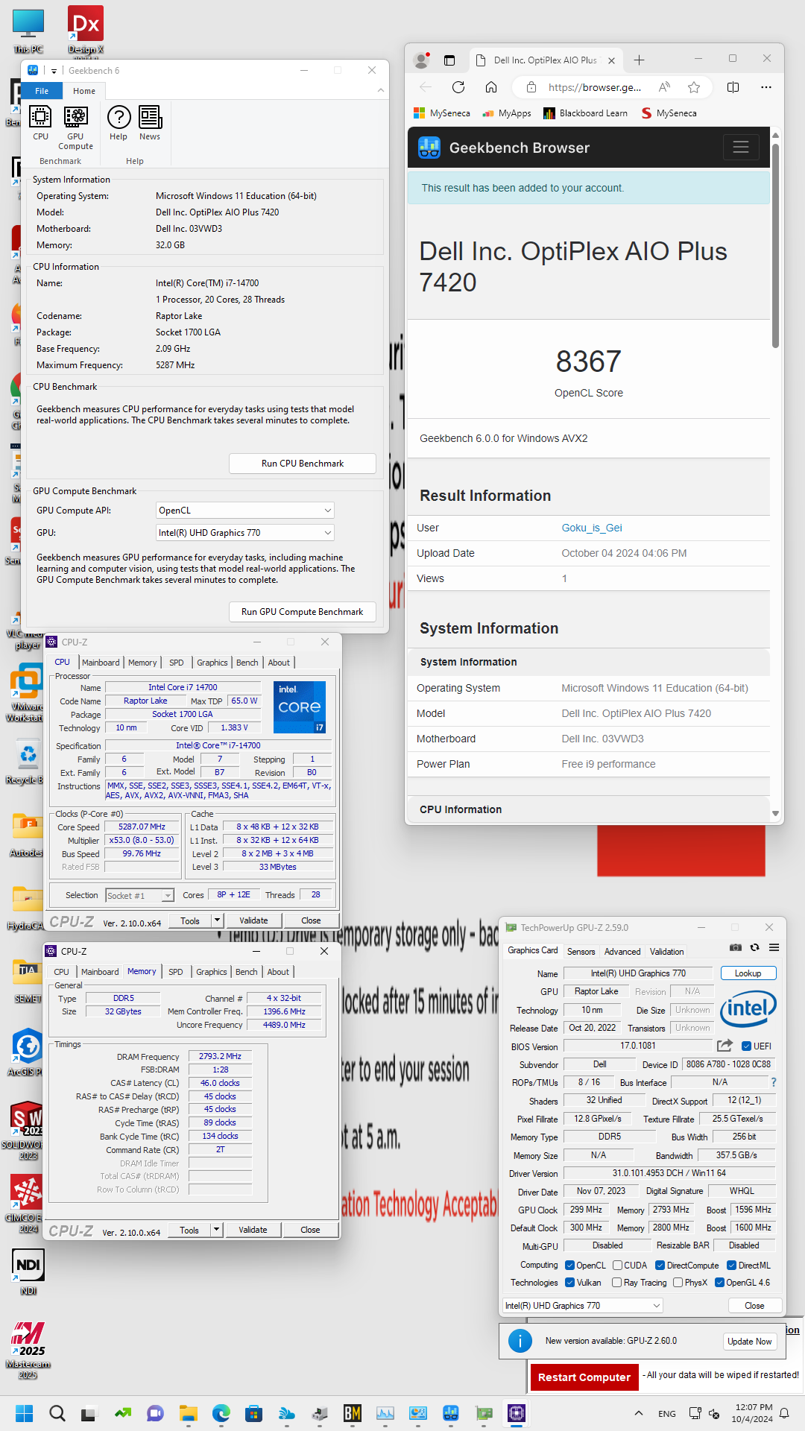Collapse the Geekbench ribbon chevron
805x1431 pixels.
coord(381,90)
